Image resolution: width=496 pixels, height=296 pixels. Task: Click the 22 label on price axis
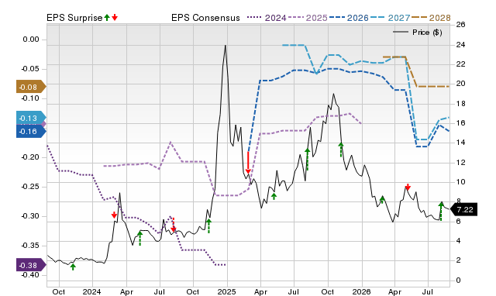pos(461,64)
